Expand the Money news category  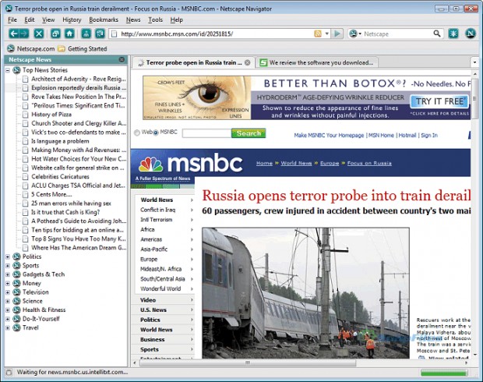8,283
